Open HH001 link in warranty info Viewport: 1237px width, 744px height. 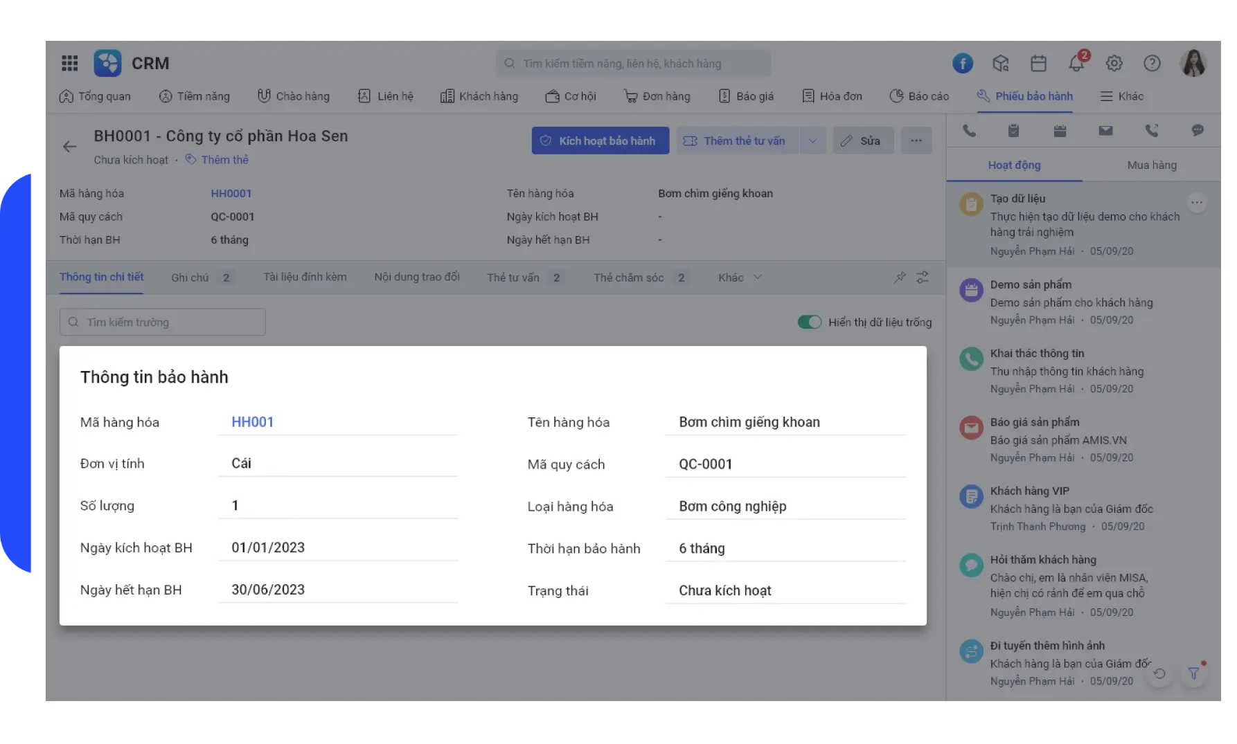252,422
